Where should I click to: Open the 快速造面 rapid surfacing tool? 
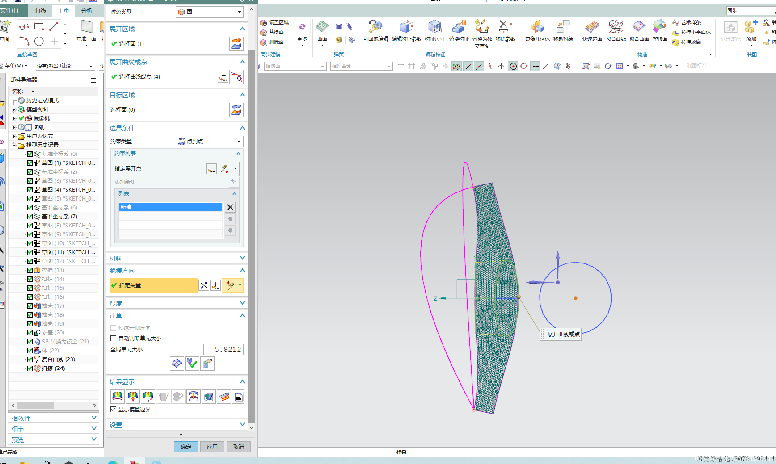[592, 31]
